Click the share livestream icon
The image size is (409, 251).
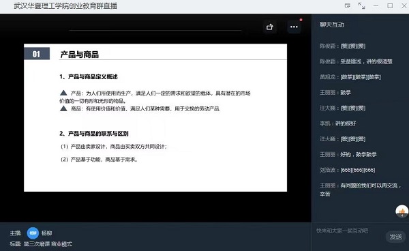(270, 27)
